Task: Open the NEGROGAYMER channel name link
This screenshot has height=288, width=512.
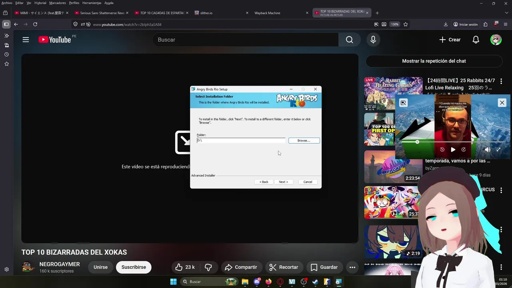Action: (x=60, y=264)
